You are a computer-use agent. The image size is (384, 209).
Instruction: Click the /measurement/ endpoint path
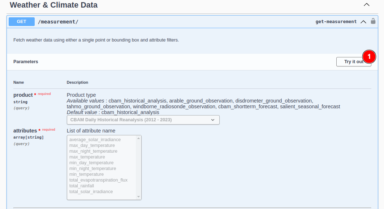pyautogui.click(x=58, y=22)
